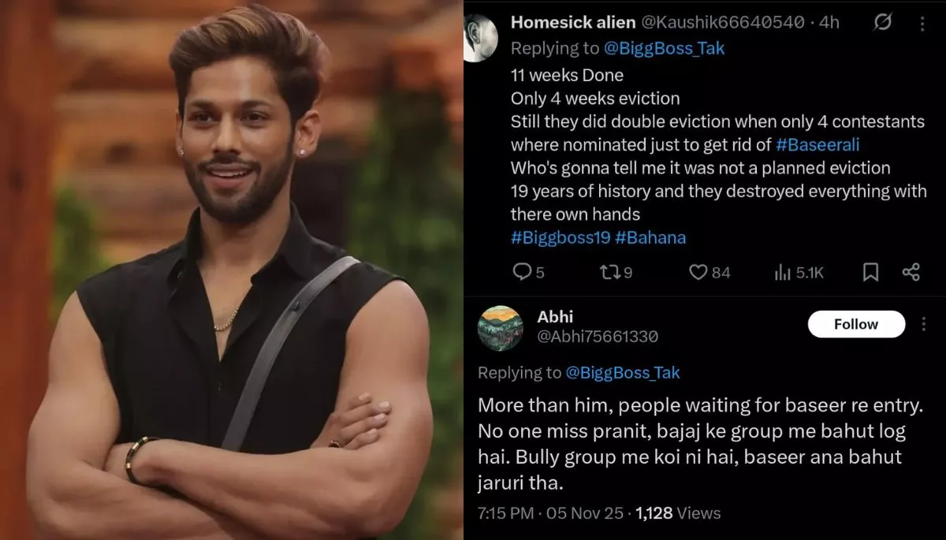Screen dimensions: 946x540
Task: Click the Homesick alien display name
Action: (573, 23)
